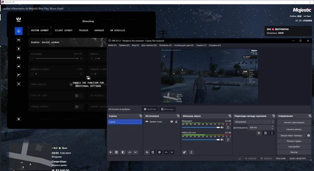Open source properties gear in Источники panel
Screen dimensions: 314x171
(x=159, y=152)
